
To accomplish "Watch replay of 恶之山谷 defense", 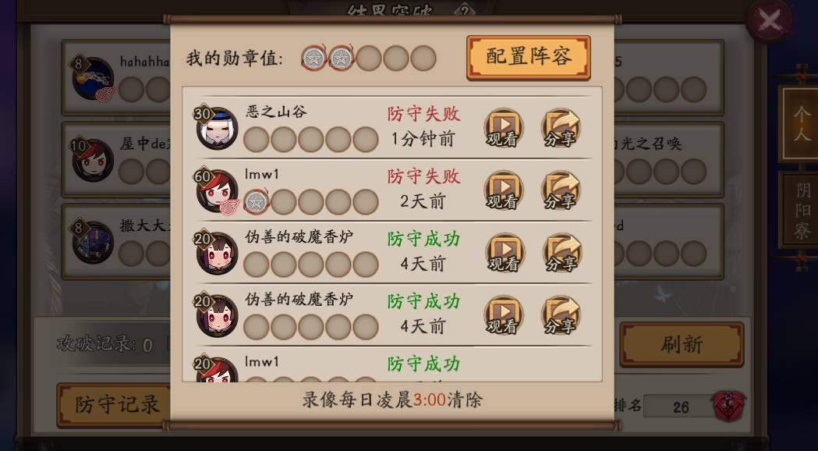I will (504, 127).
